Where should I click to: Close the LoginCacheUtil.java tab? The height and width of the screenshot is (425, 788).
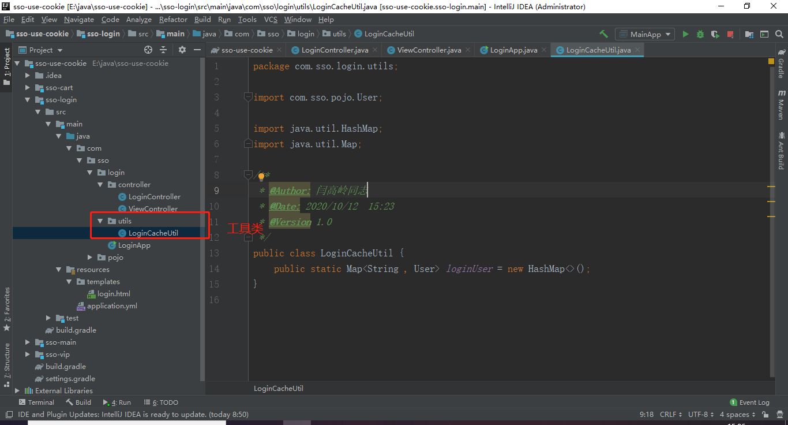(x=638, y=50)
